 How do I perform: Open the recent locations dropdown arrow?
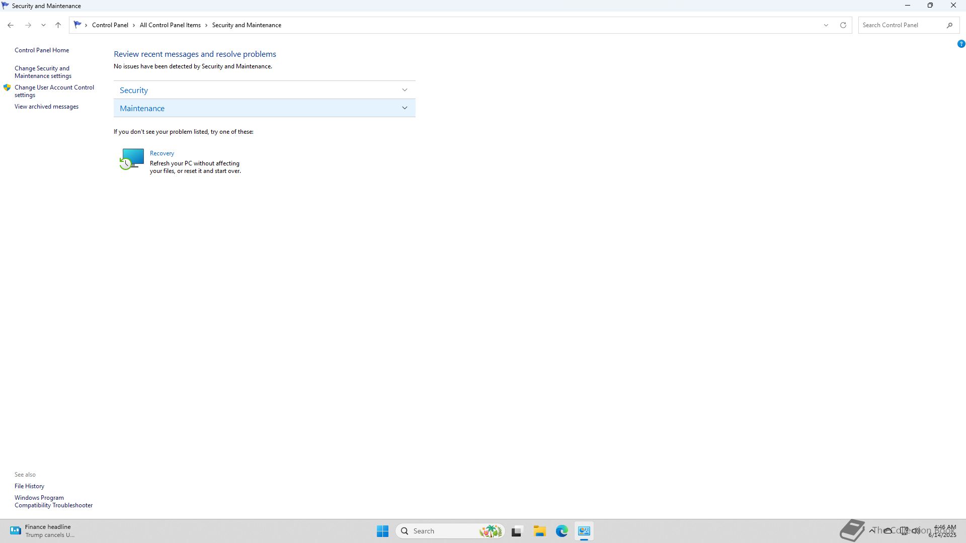(x=43, y=25)
